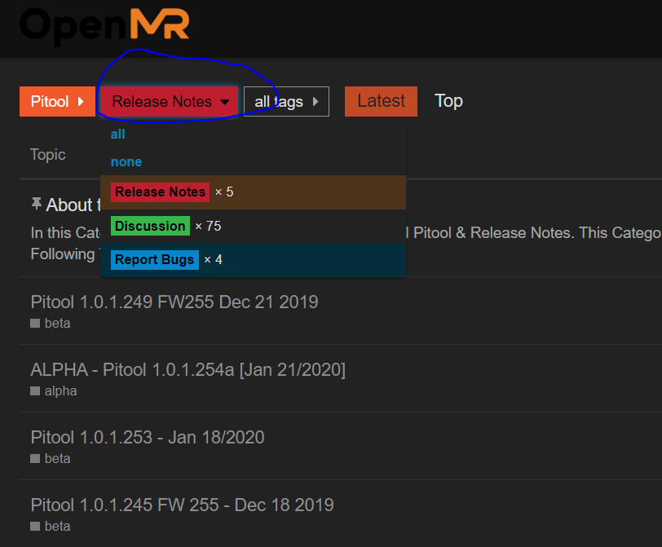Screen dimensions: 662x547
Task: Switch to the Latest tab
Action: [381, 101]
